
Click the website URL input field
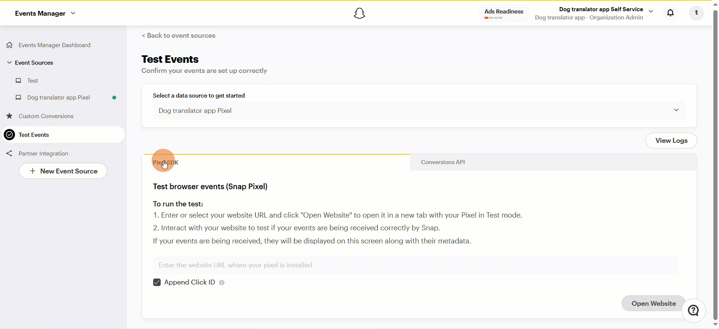[415, 265]
